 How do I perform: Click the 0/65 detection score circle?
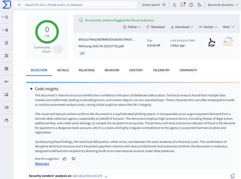coord(47,32)
